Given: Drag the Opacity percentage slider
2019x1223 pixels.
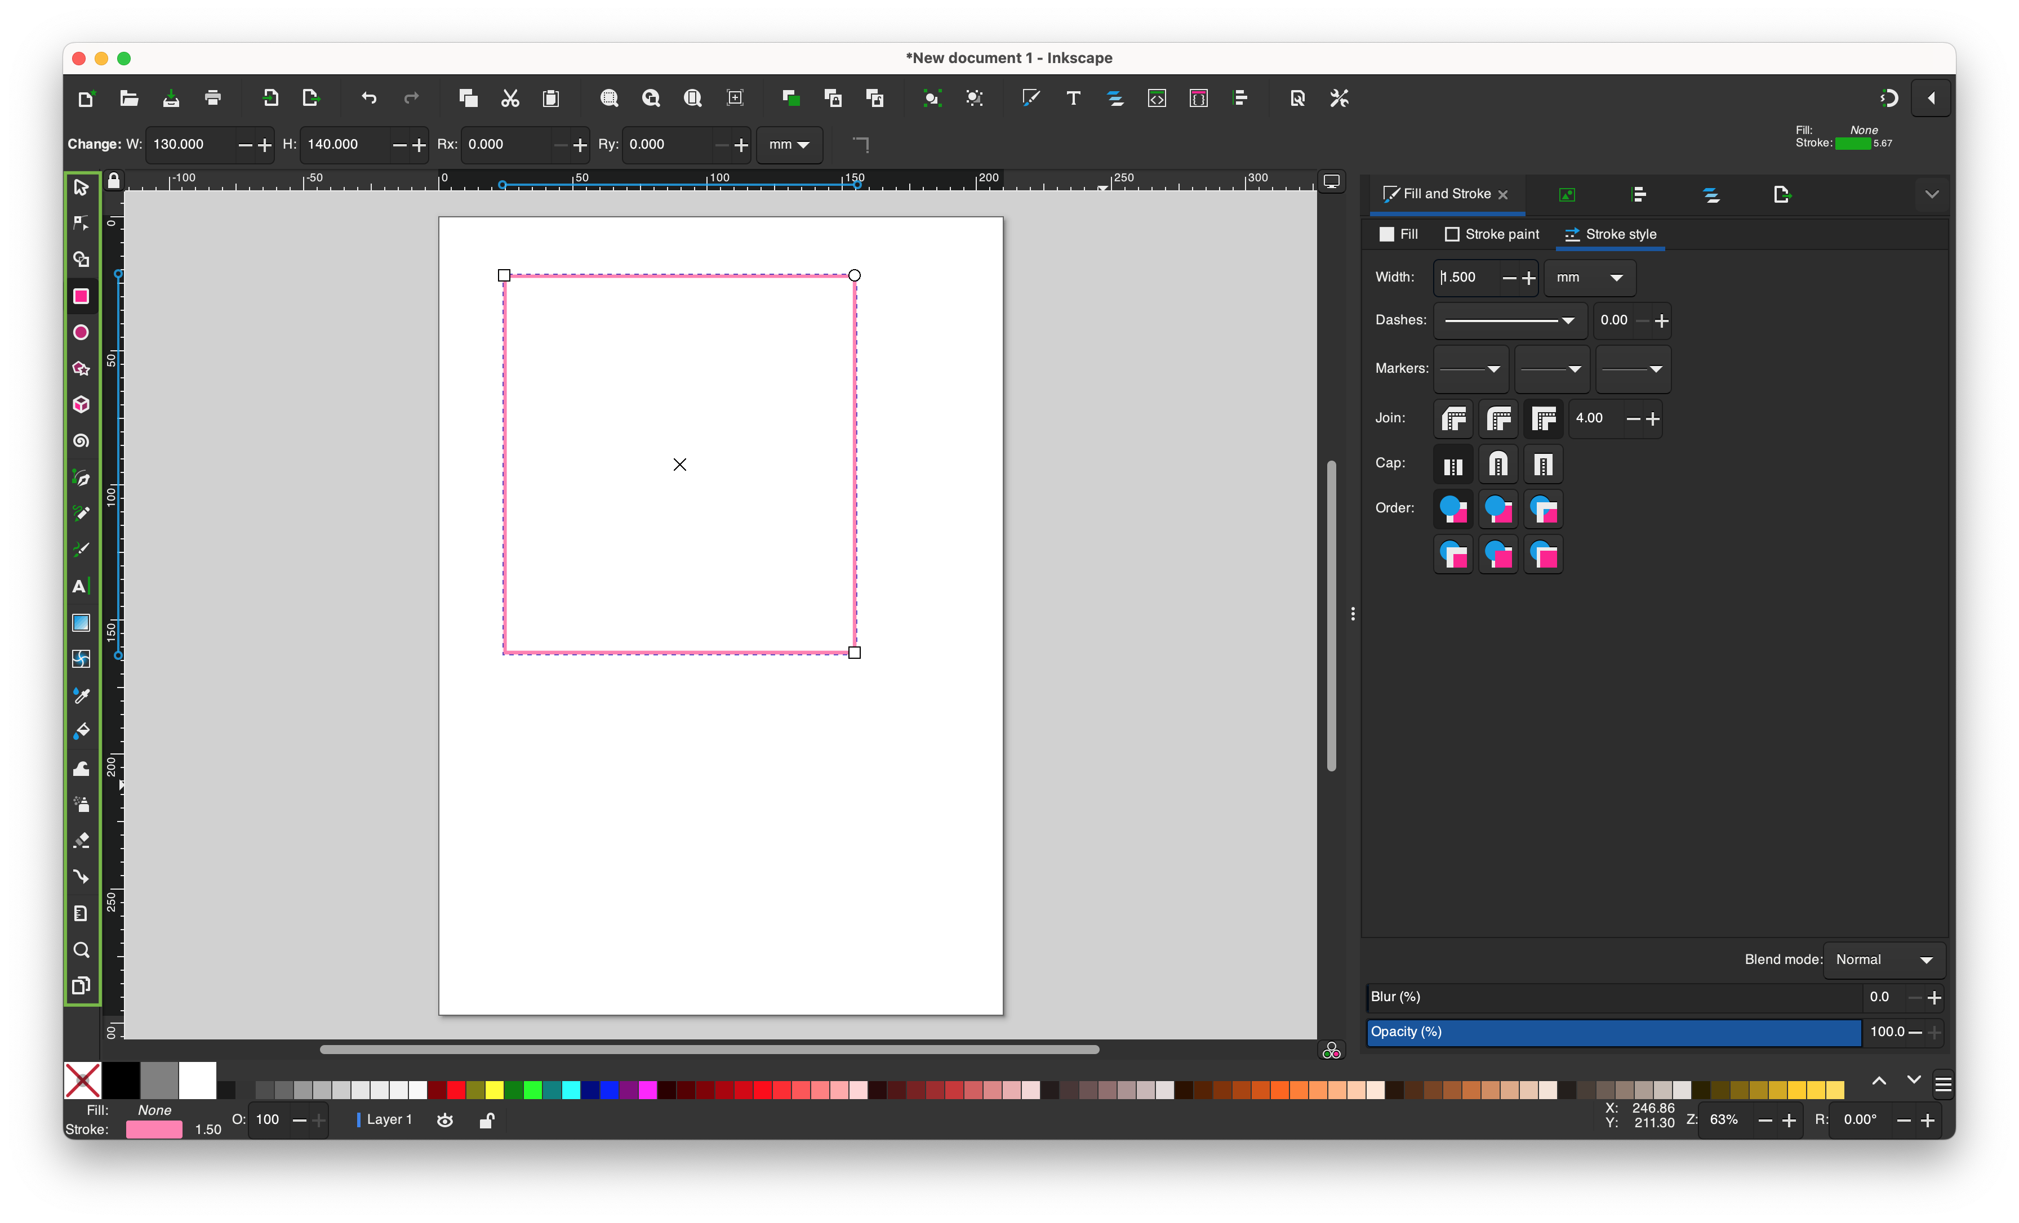Looking at the screenshot, I should (x=1612, y=1031).
